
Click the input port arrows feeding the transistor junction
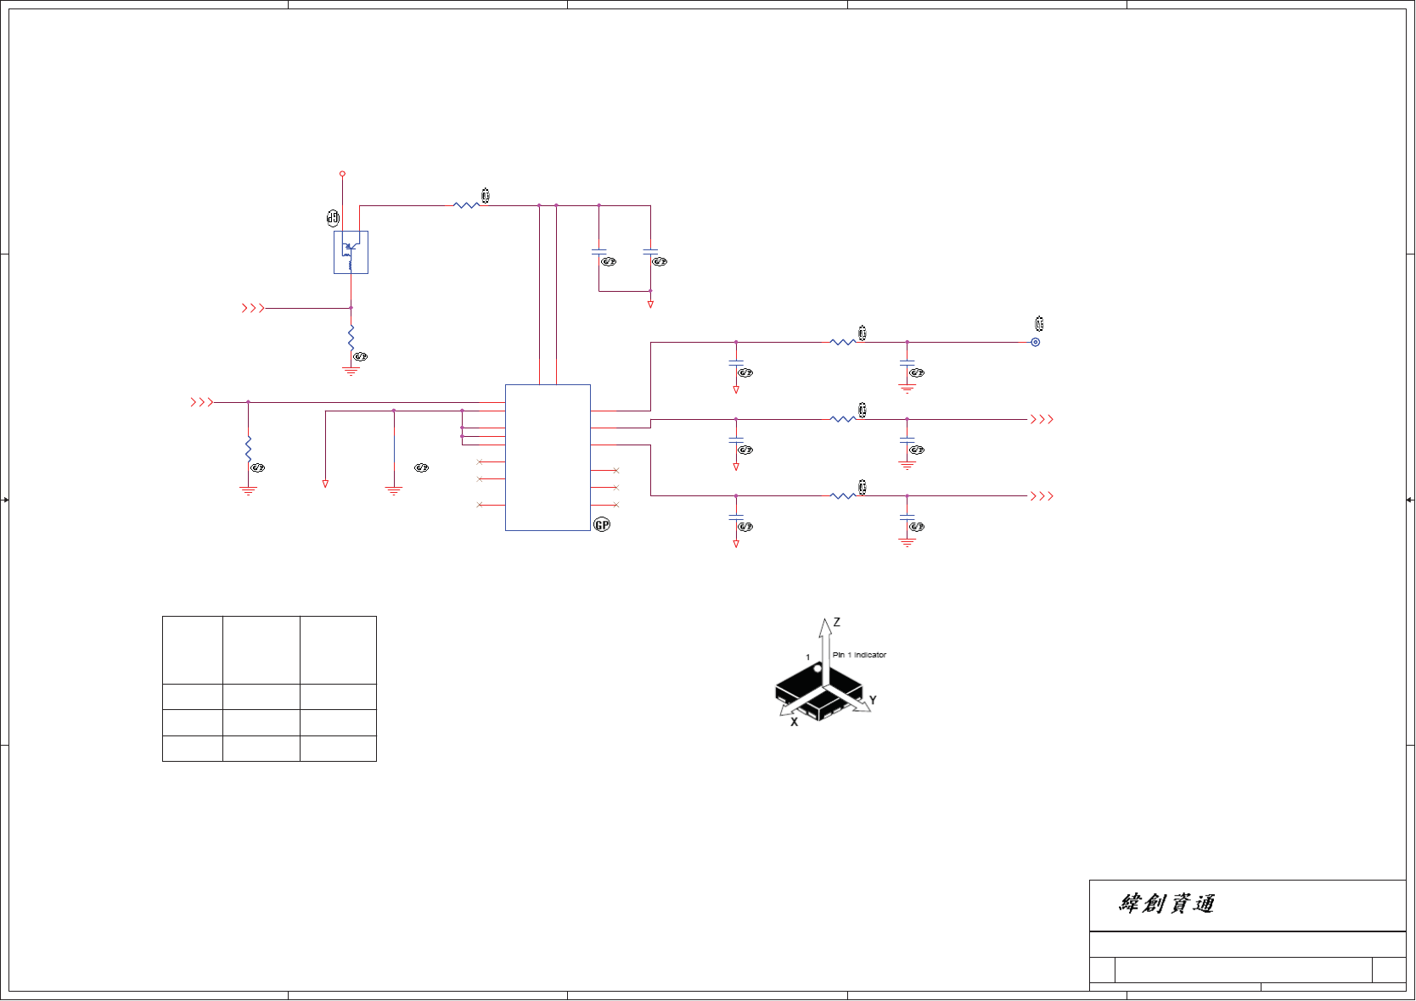pos(253,308)
